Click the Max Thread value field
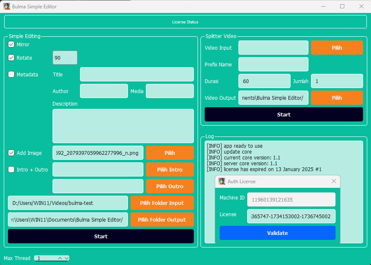 46,258
